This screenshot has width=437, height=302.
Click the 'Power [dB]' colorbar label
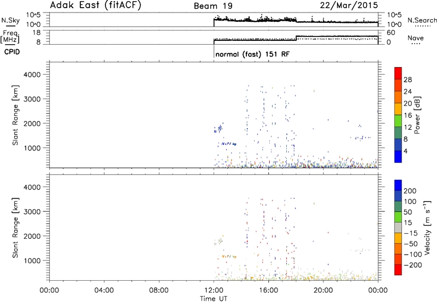[x=417, y=115]
